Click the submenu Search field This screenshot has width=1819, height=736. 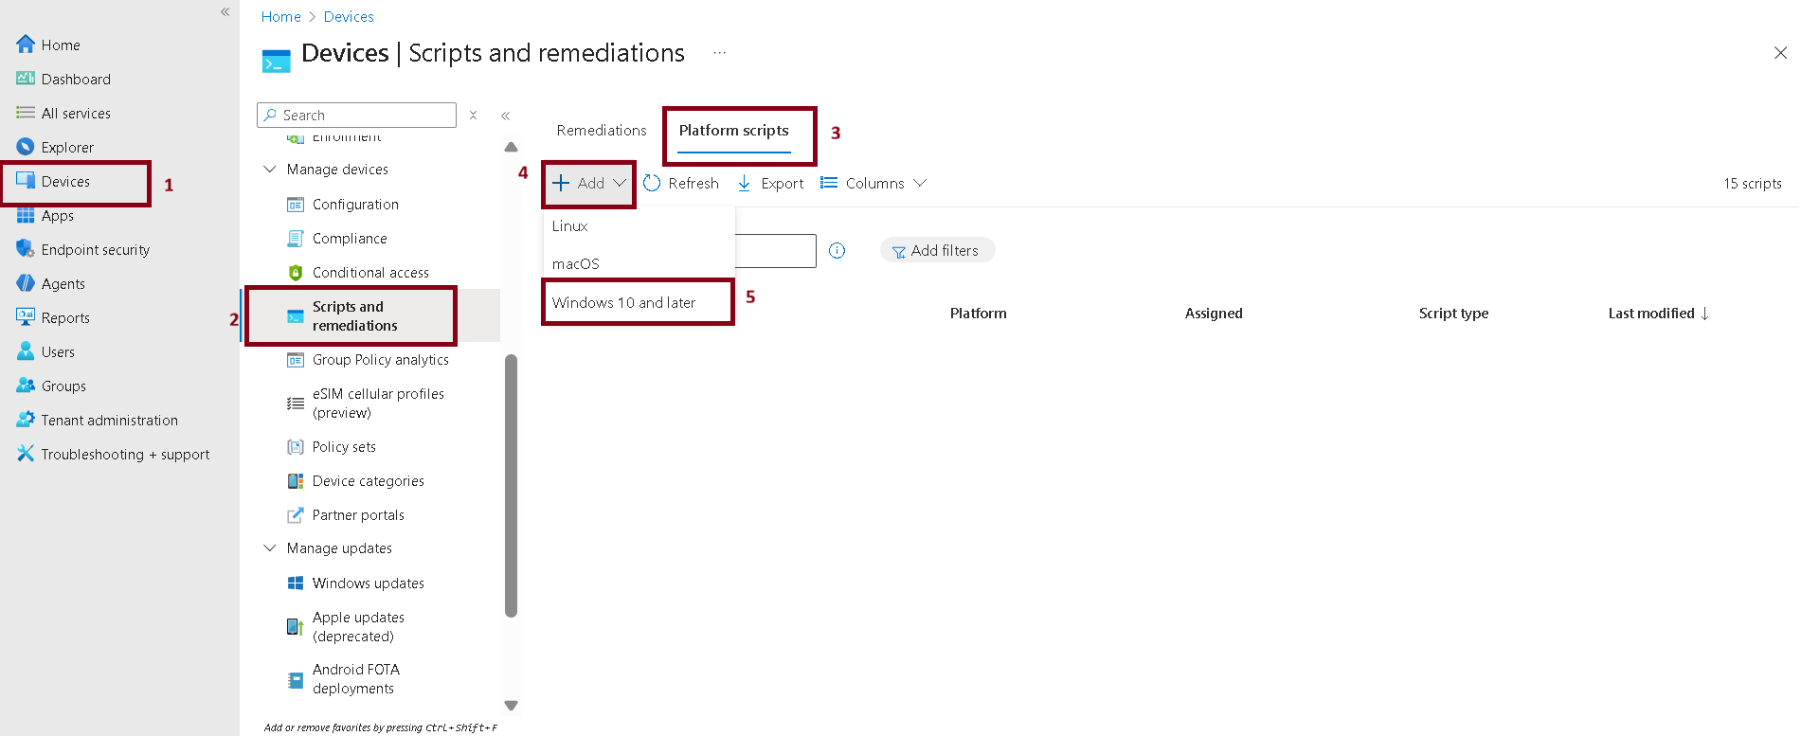[356, 115]
